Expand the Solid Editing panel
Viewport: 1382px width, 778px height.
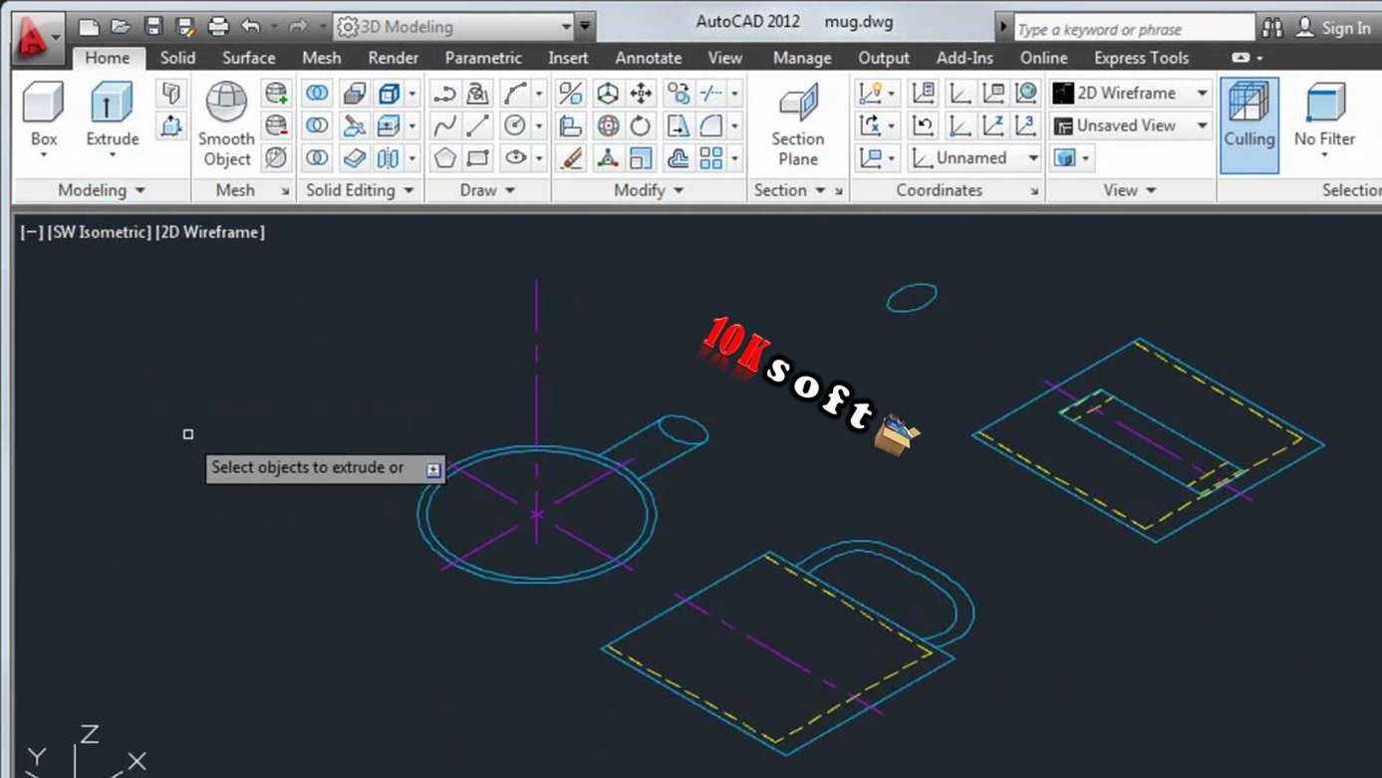[360, 190]
